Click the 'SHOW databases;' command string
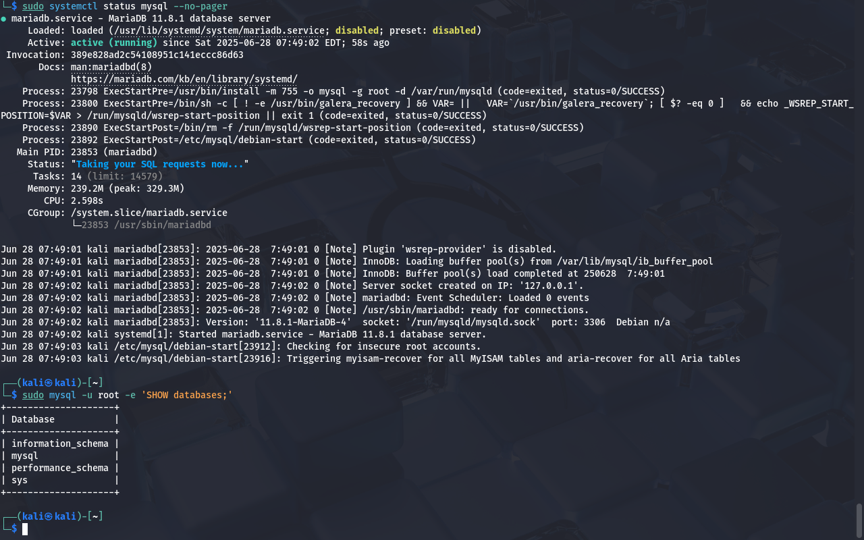Image resolution: width=864 pixels, height=540 pixels. tap(187, 395)
